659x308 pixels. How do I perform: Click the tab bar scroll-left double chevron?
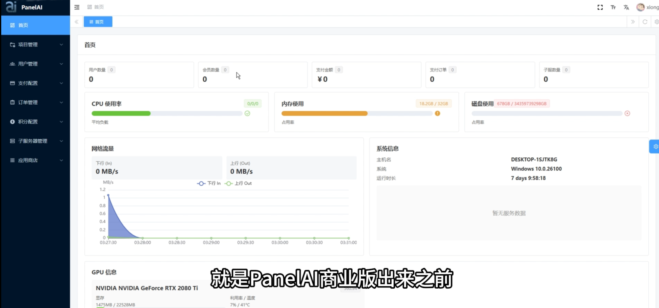click(x=76, y=22)
